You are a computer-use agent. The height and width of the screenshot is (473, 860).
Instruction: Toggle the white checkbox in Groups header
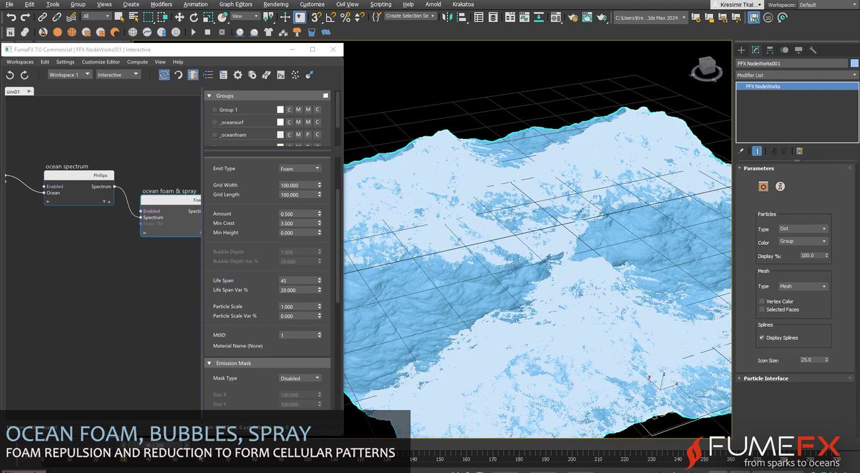coord(325,95)
